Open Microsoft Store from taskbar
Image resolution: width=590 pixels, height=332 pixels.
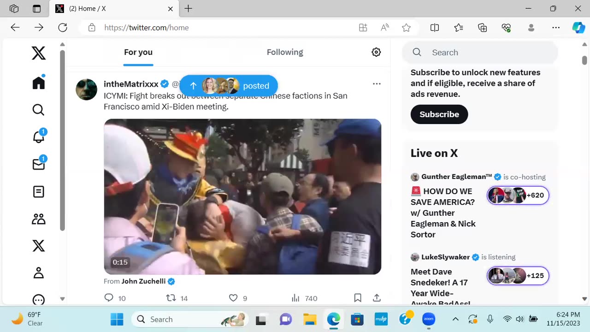[357, 319]
